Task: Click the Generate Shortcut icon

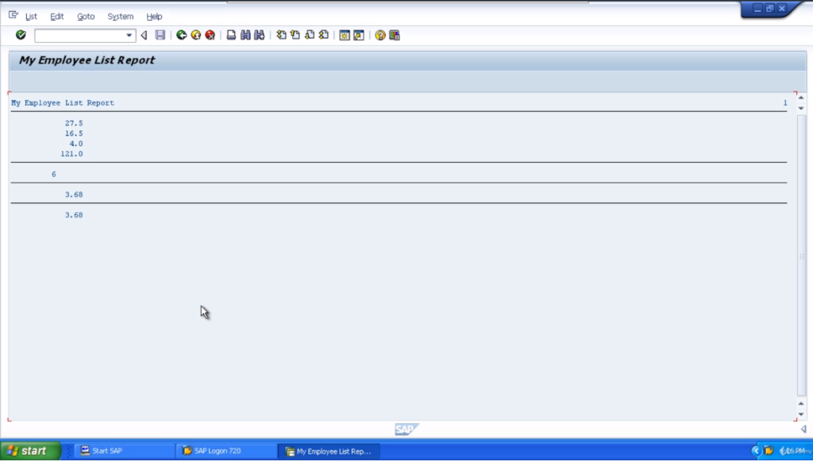Action: (359, 35)
